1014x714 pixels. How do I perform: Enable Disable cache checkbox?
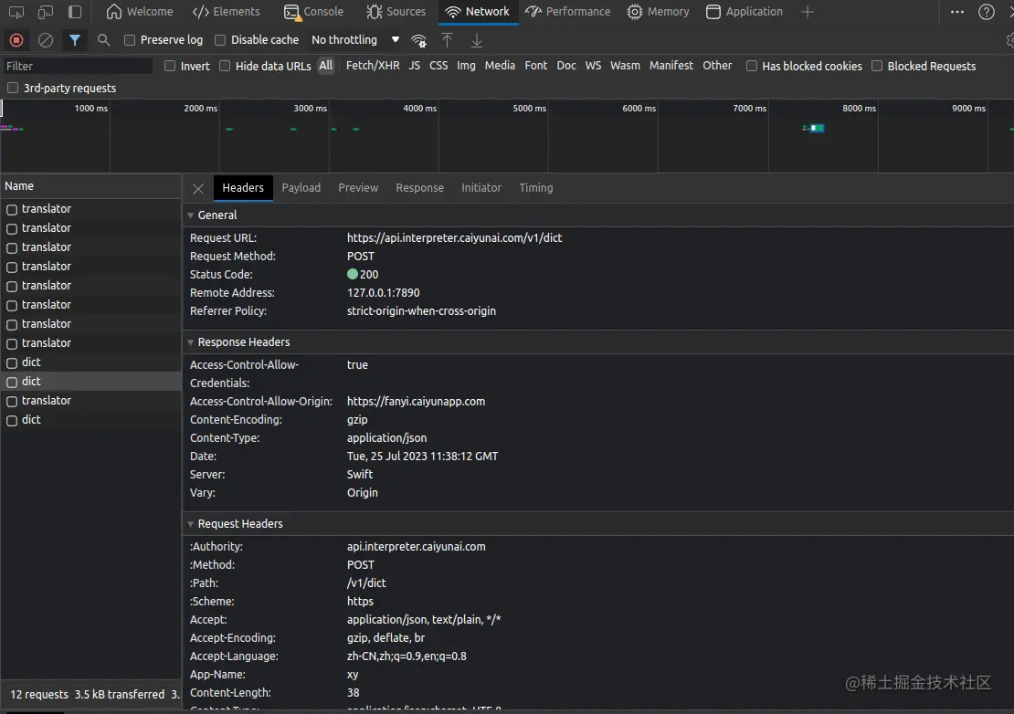click(220, 40)
